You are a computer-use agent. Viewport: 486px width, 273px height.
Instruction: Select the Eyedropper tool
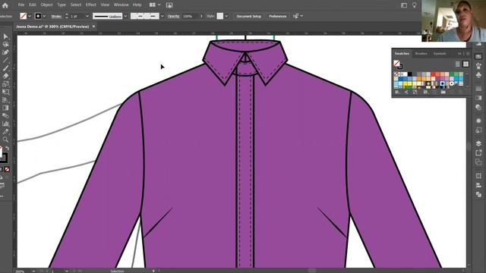coord(5,131)
